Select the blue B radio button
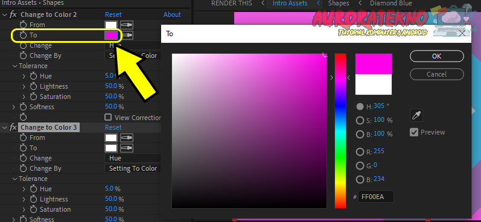This screenshot has width=481, height=222. [360, 179]
